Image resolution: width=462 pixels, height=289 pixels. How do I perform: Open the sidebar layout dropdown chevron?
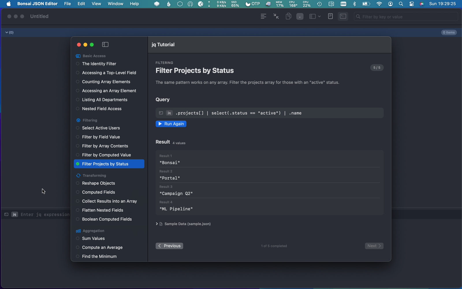tap(319, 16)
